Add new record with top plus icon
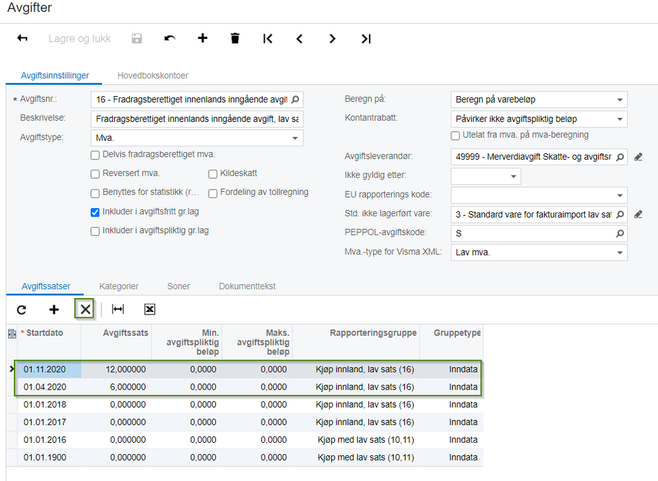The image size is (658, 481). [x=202, y=39]
